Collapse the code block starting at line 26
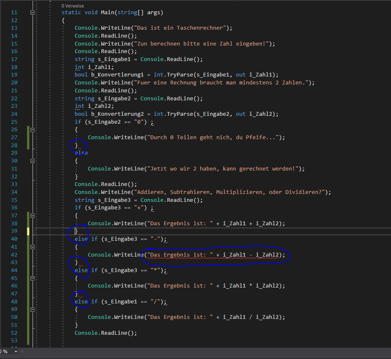This screenshot has height=359, width=391. click(33, 130)
